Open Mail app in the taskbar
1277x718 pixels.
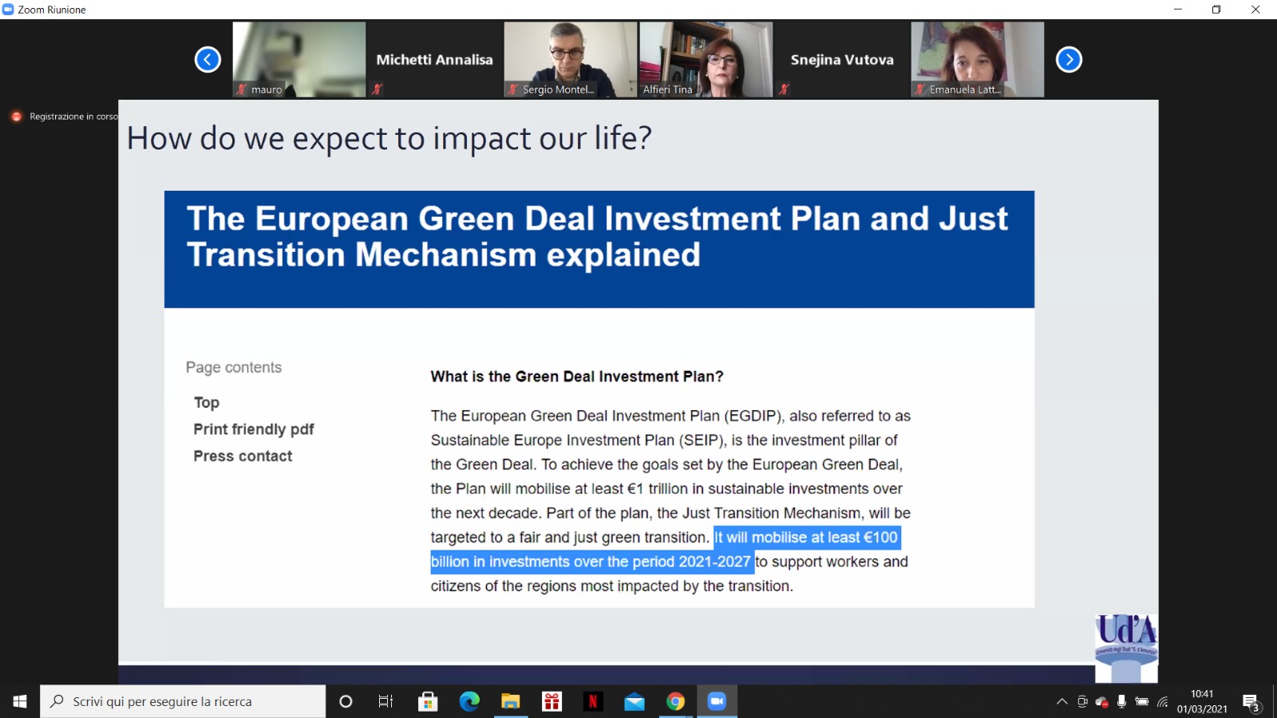635,701
